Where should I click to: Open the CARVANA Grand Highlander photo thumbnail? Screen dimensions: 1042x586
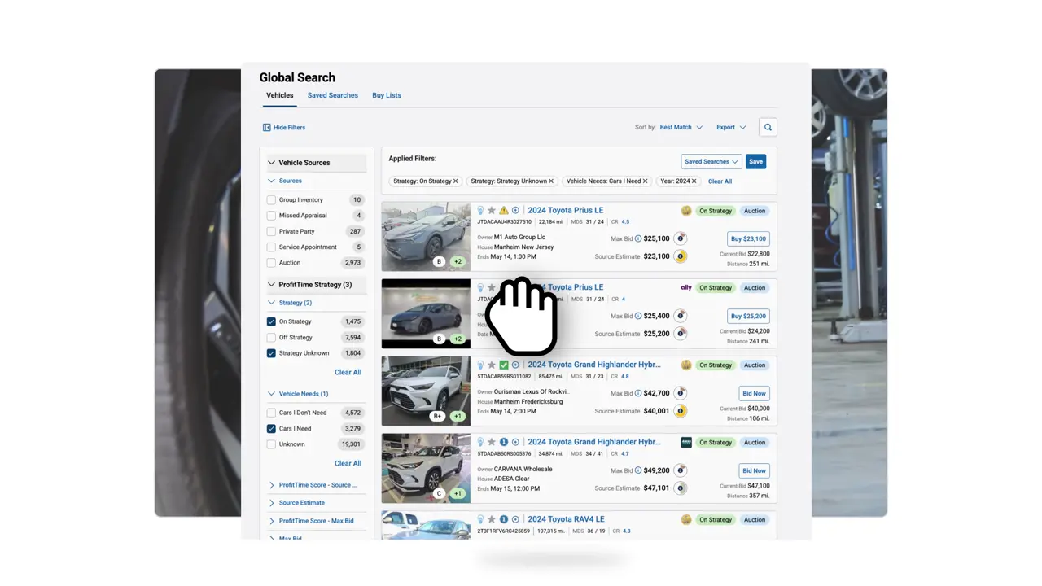[426, 469]
